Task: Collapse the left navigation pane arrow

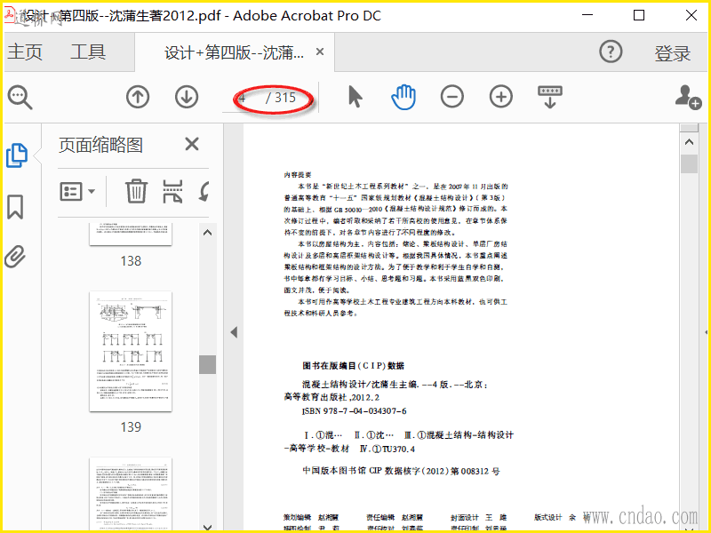Action: [234, 332]
